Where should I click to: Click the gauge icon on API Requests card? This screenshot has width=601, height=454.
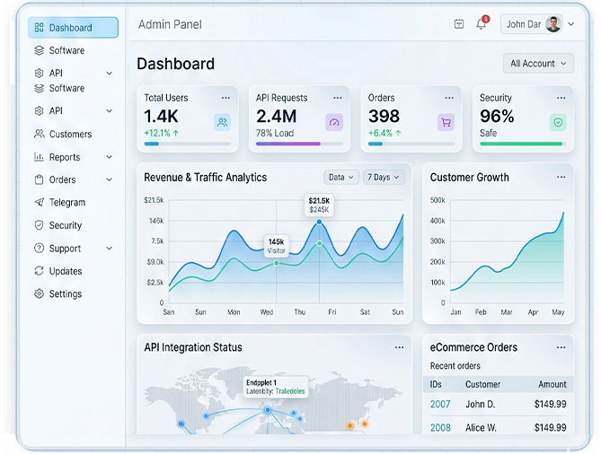click(334, 123)
